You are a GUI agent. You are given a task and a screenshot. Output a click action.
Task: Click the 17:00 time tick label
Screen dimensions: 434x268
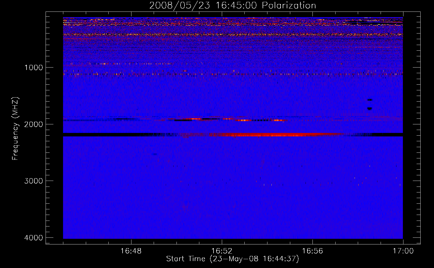click(403, 251)
